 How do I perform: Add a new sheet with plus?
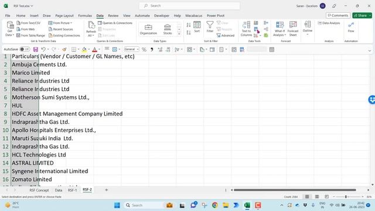pyautogui.click(x=107, y=190)
